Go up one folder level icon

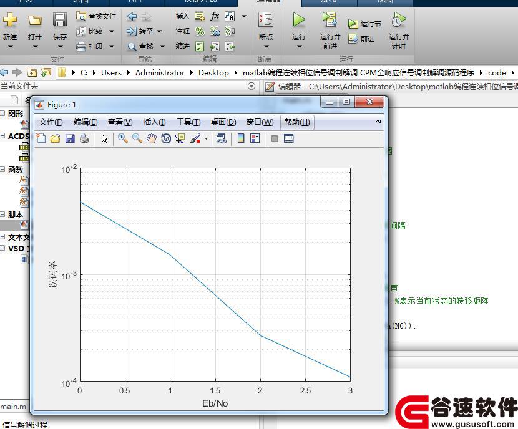point(32,72)
